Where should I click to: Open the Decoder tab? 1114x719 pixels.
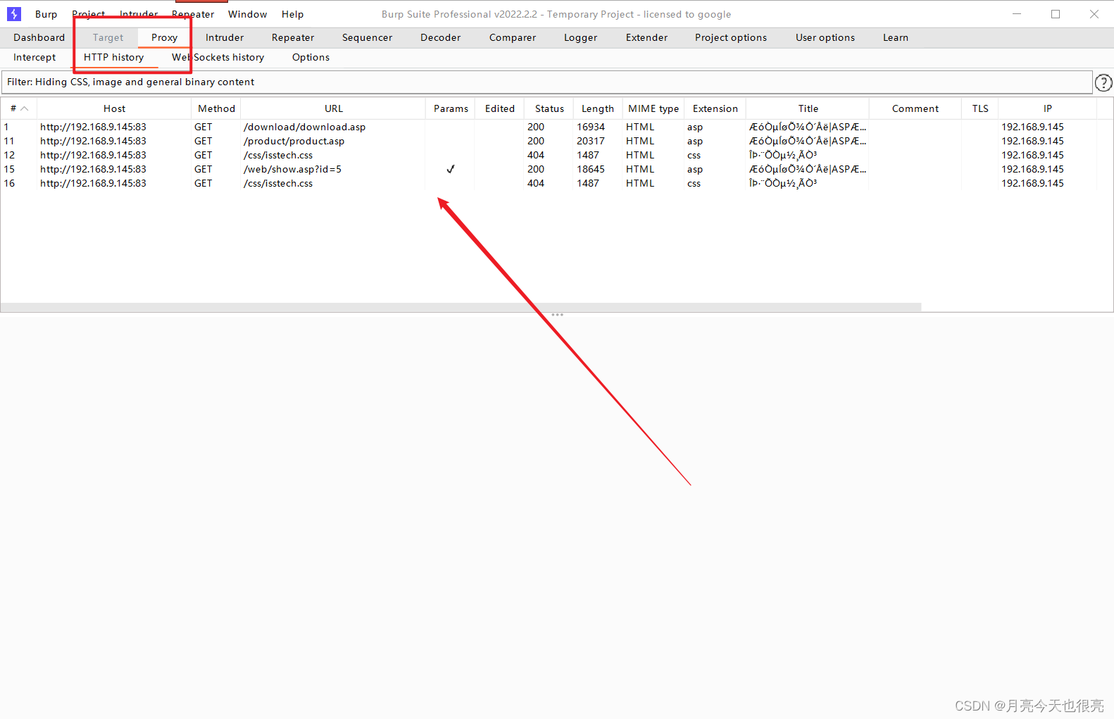click(x=440, y=37)
